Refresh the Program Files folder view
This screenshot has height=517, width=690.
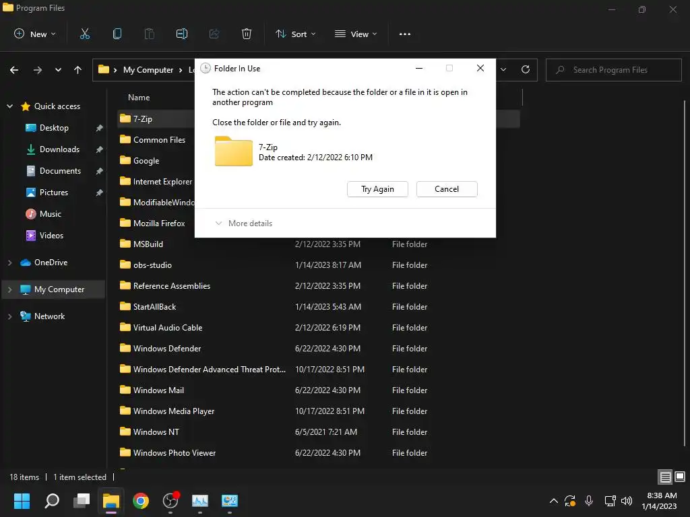[526, 69]
